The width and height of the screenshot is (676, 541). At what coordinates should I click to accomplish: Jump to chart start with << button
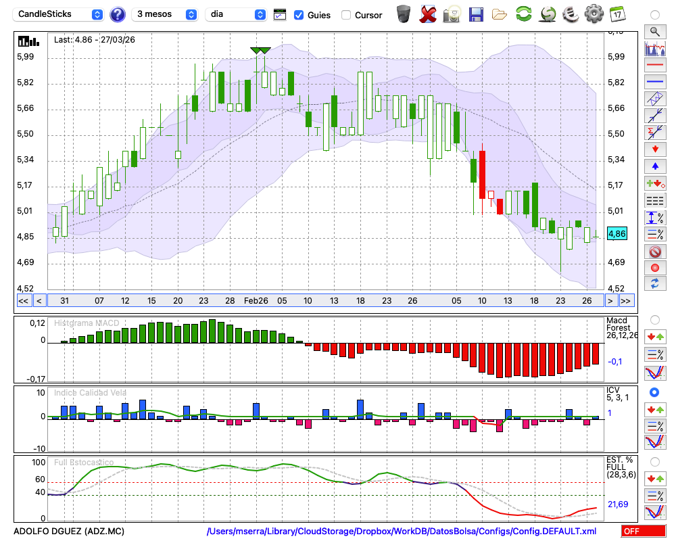click(23, 301)
